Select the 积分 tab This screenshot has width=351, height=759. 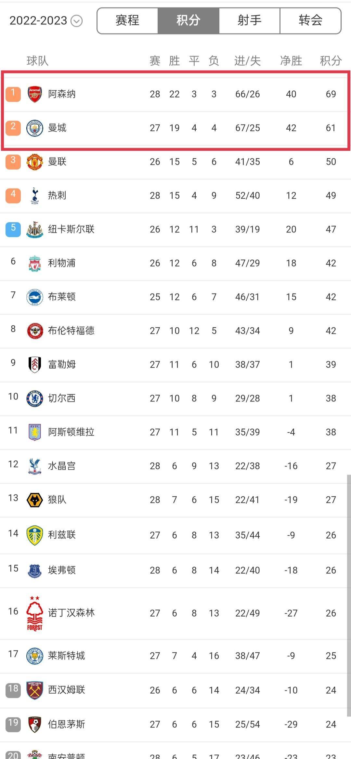click(x=188, y=21)
